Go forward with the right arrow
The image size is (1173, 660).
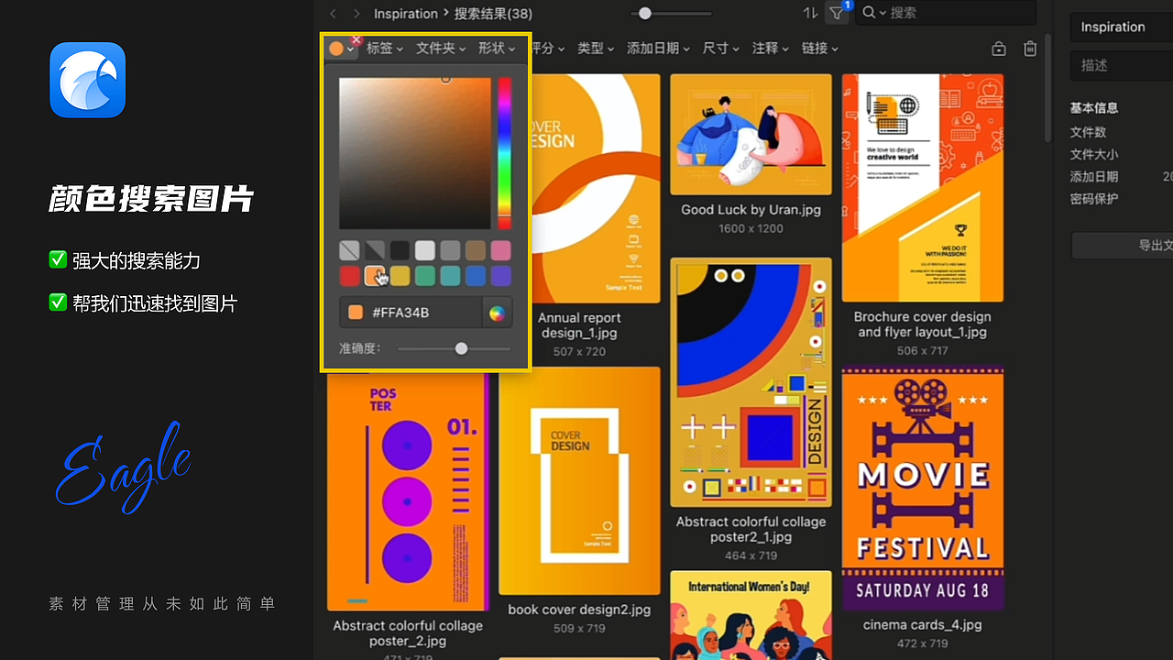356,14
